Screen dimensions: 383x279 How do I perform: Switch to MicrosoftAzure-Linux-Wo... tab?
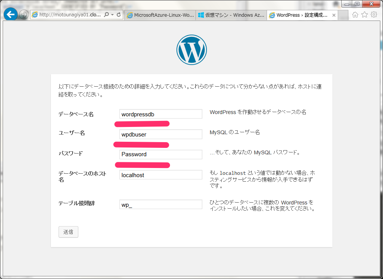click(x=160, y=15)
